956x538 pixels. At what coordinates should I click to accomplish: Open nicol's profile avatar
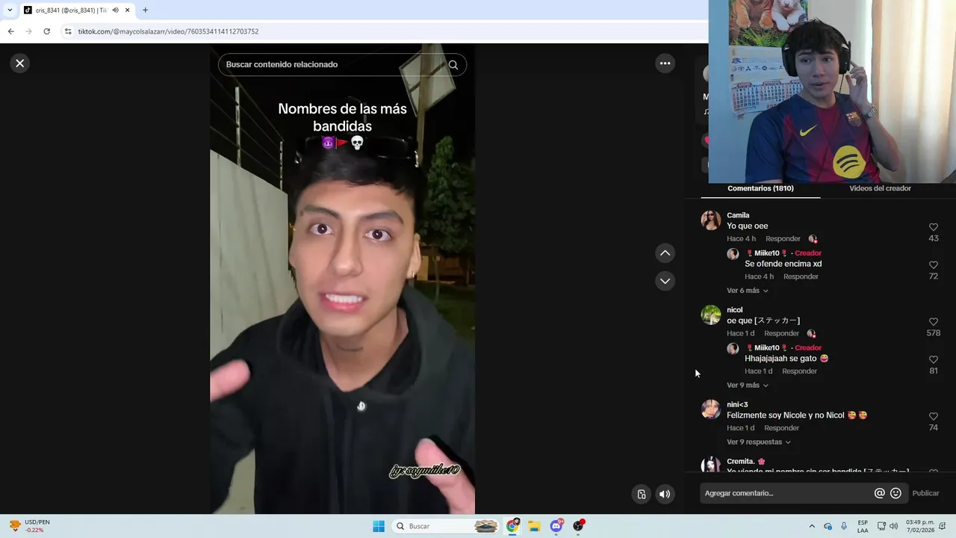(710, 315)
